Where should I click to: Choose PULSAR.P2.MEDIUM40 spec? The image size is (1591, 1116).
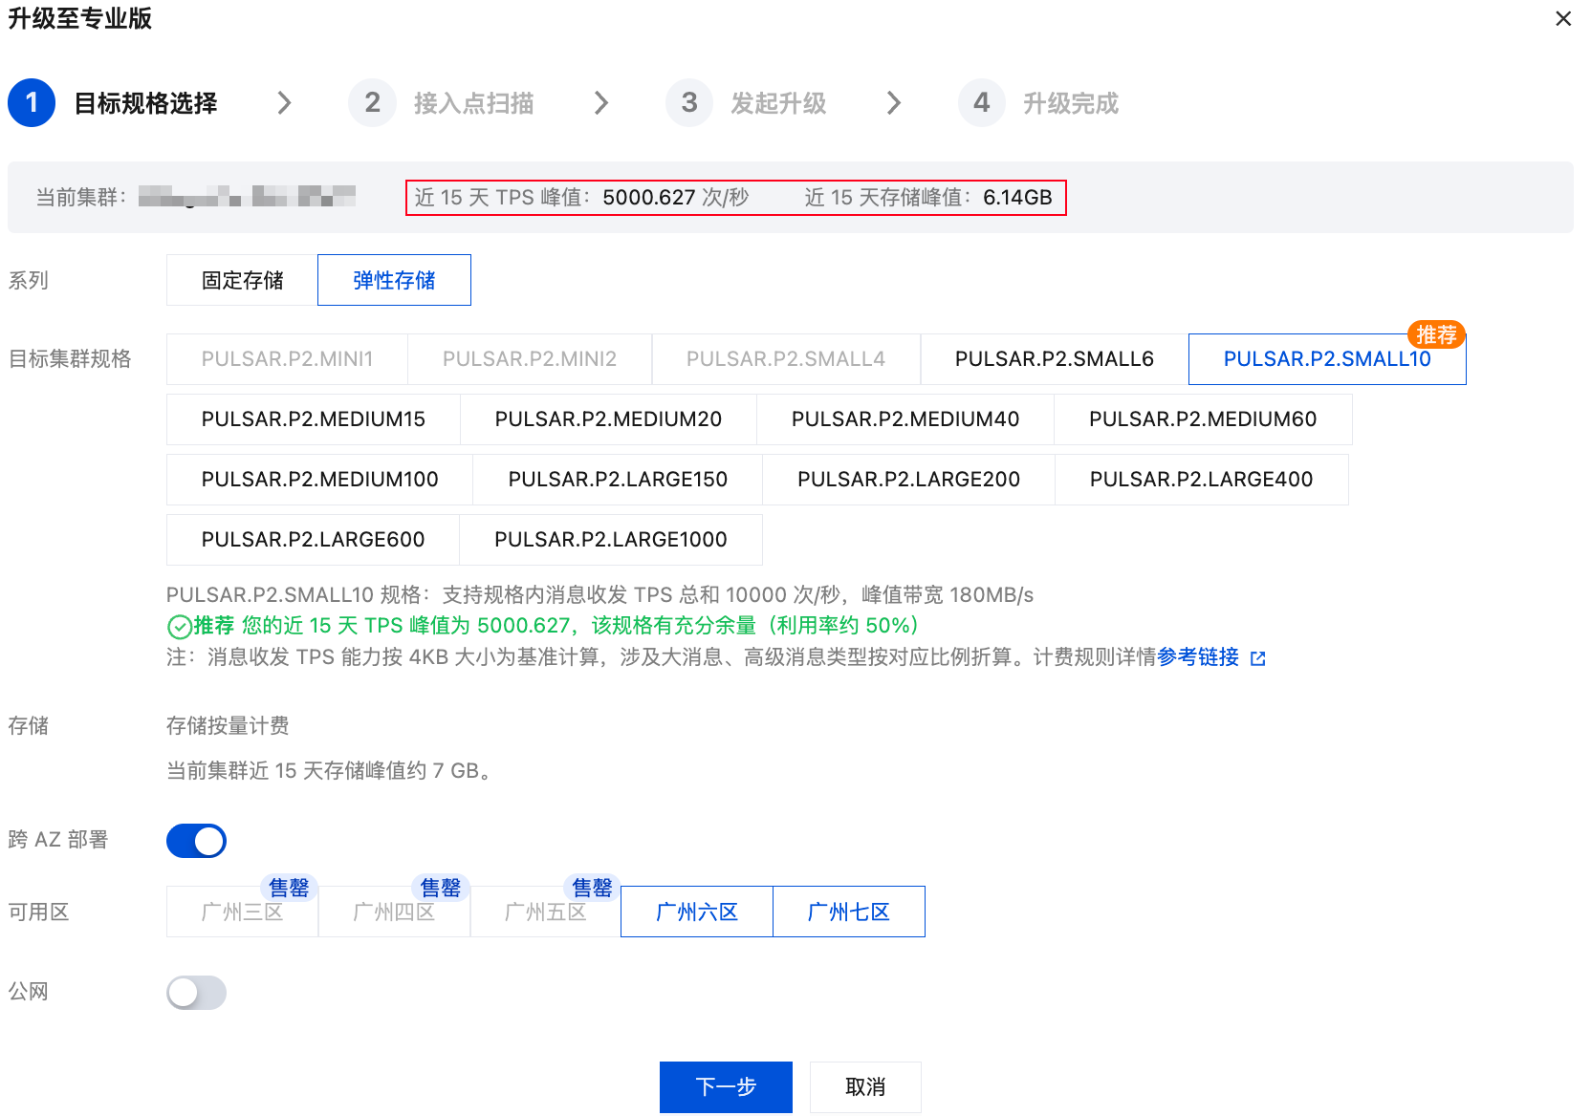[905, 419]
